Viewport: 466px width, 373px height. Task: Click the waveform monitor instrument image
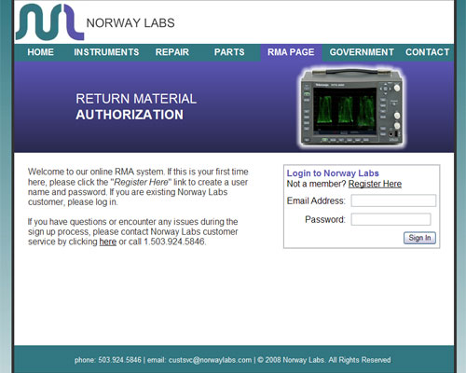coord(352,107)
